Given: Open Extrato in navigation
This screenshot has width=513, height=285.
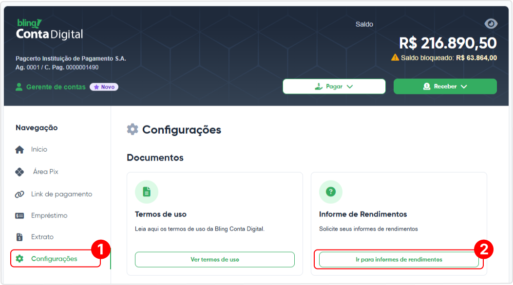Looking at the screenshot, I should point(42,237).
